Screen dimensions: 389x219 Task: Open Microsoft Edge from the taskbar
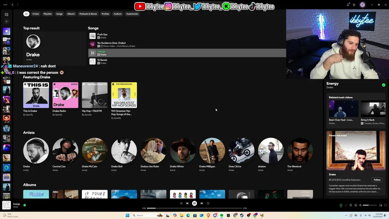188,215
